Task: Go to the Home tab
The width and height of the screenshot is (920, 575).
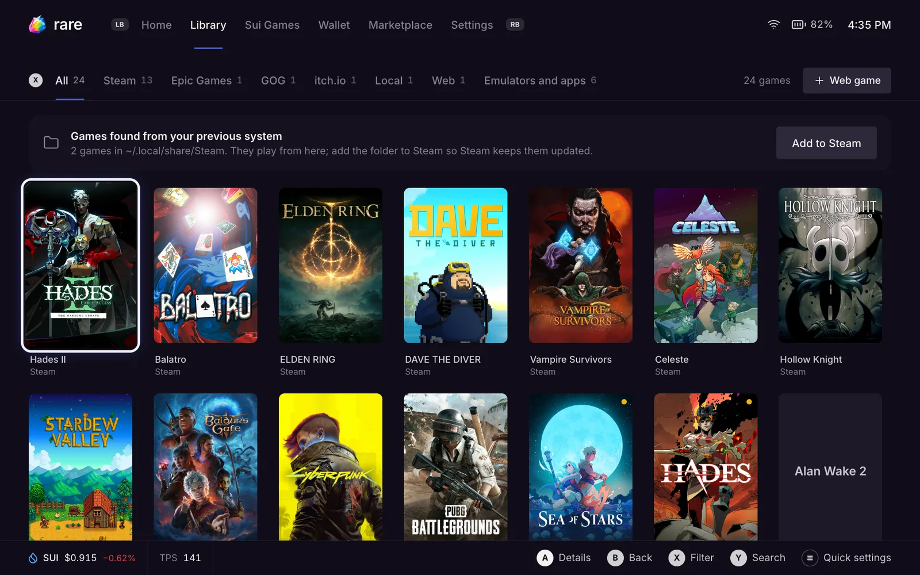Action: (x=156, y=25)
